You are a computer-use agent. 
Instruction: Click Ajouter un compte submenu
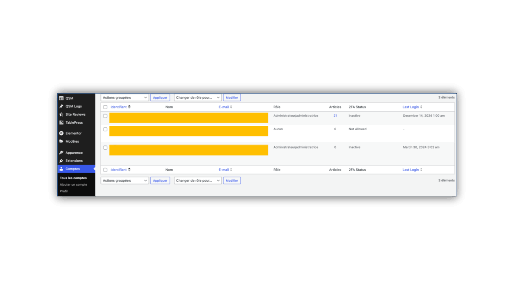pos(73,185)
